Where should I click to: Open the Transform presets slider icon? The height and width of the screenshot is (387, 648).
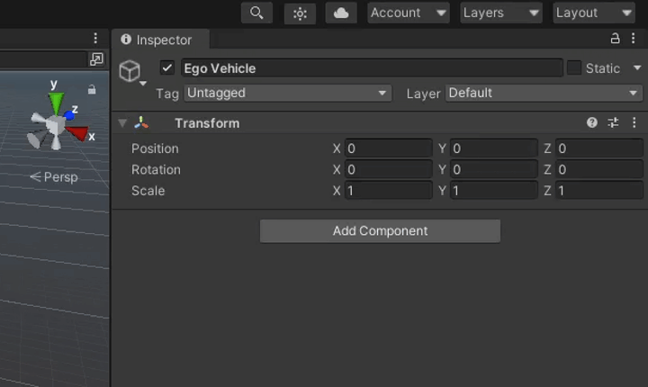pos(613,122)
